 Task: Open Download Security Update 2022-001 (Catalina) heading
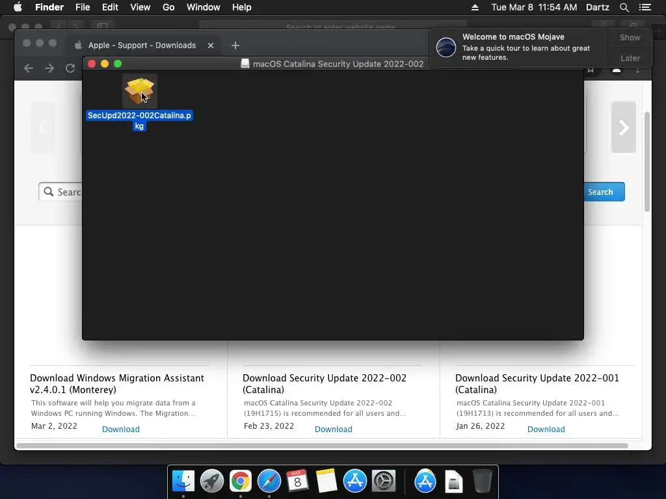pos(537,383)
